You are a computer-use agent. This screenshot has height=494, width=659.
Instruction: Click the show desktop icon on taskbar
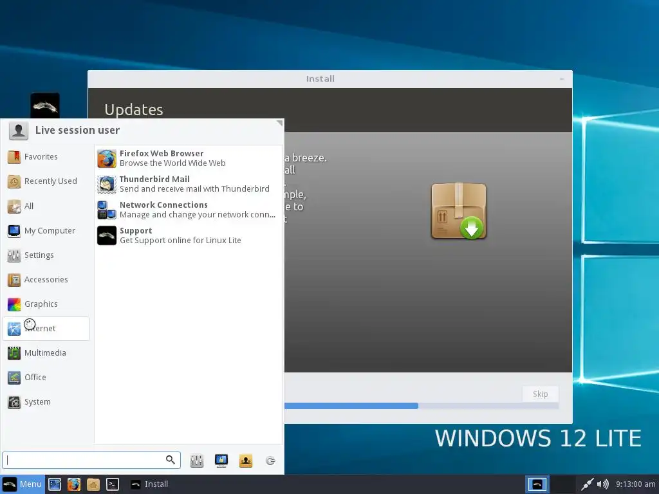click(x=55, y=484)
